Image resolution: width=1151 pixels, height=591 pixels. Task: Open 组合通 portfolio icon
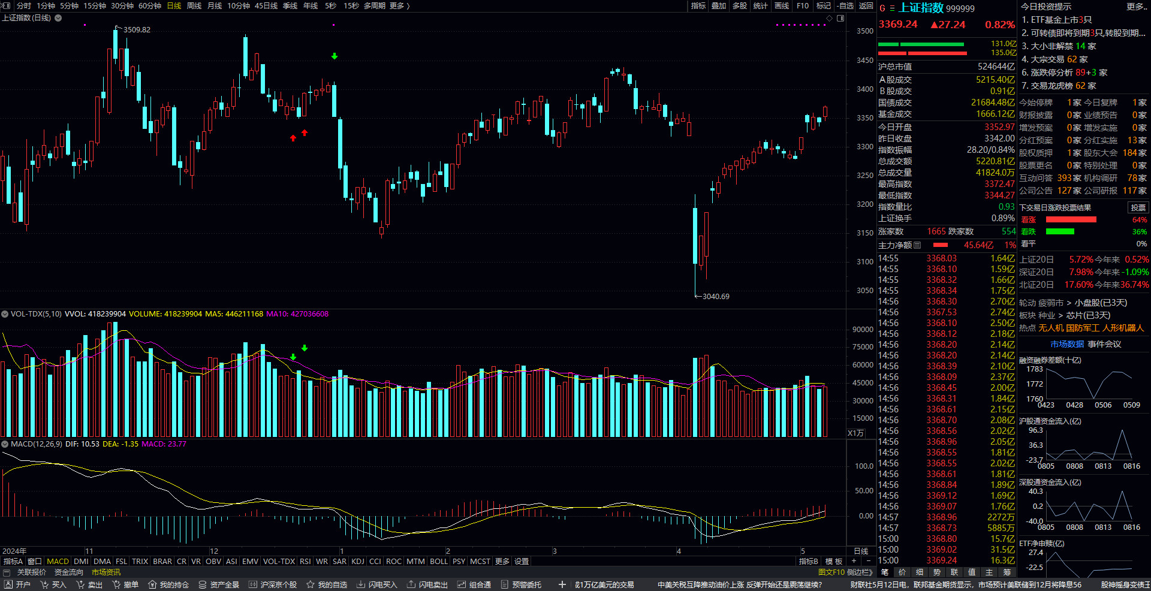(x=462, y=584)
